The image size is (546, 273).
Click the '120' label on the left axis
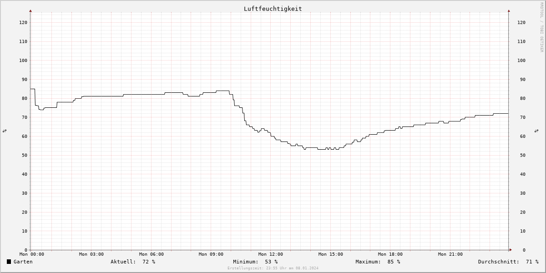23,23
